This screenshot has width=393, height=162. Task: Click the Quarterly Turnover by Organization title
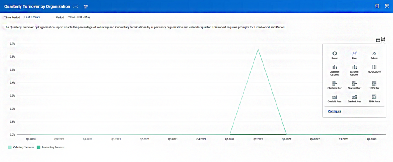(x=37, y=7)
